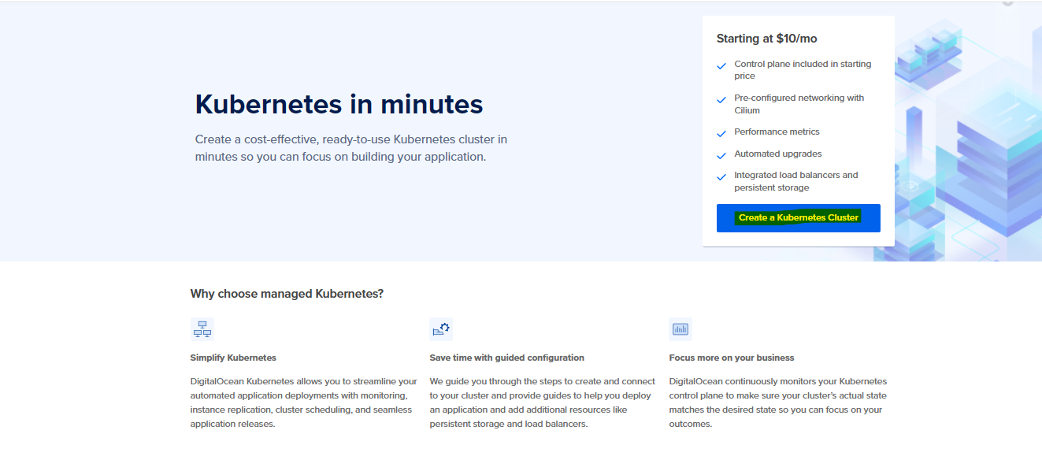Click the bar chart business icon
The height and width of the screenshot is (471, 1042).
(680, 329)
